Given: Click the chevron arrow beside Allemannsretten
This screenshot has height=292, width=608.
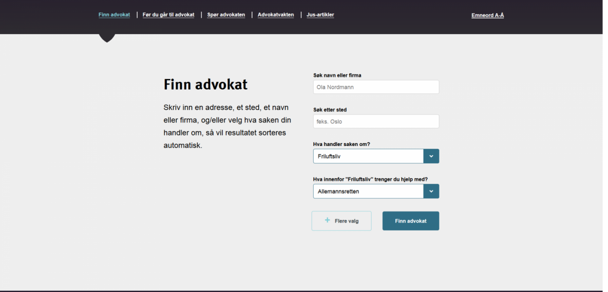Looking at the screenshot, I should [431, 191].
